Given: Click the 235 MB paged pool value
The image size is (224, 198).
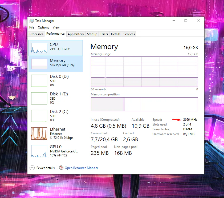Looking at the screenshot, I should coord(100,153).
